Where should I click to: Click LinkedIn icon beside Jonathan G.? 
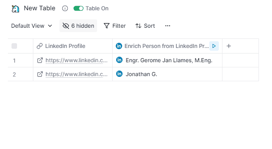point(119,74)
